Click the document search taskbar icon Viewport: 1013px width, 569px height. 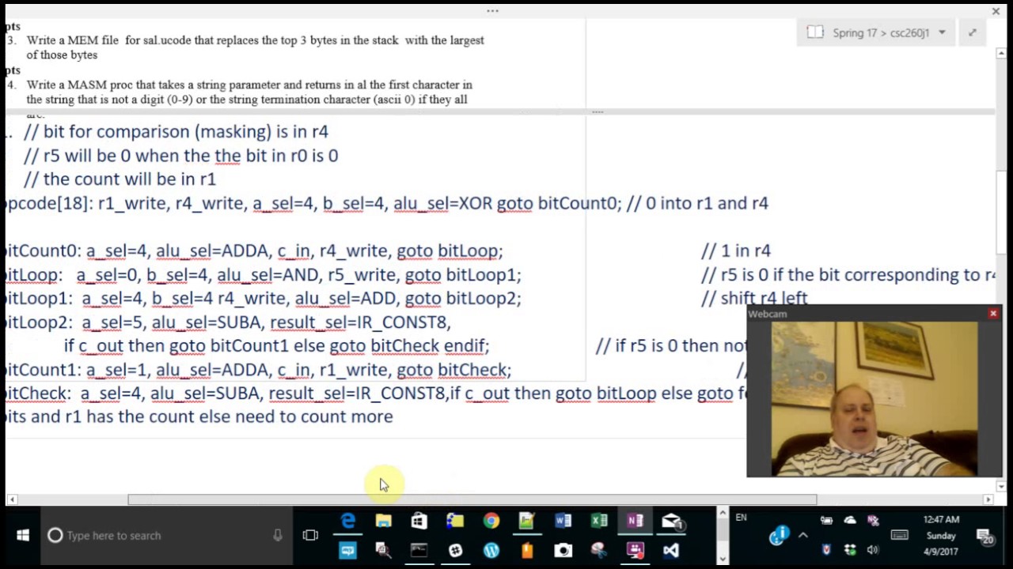pos(384,550)
